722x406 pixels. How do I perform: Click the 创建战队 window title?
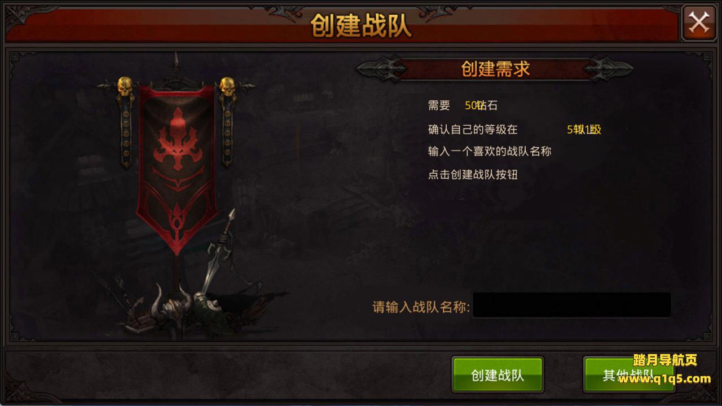361,25
